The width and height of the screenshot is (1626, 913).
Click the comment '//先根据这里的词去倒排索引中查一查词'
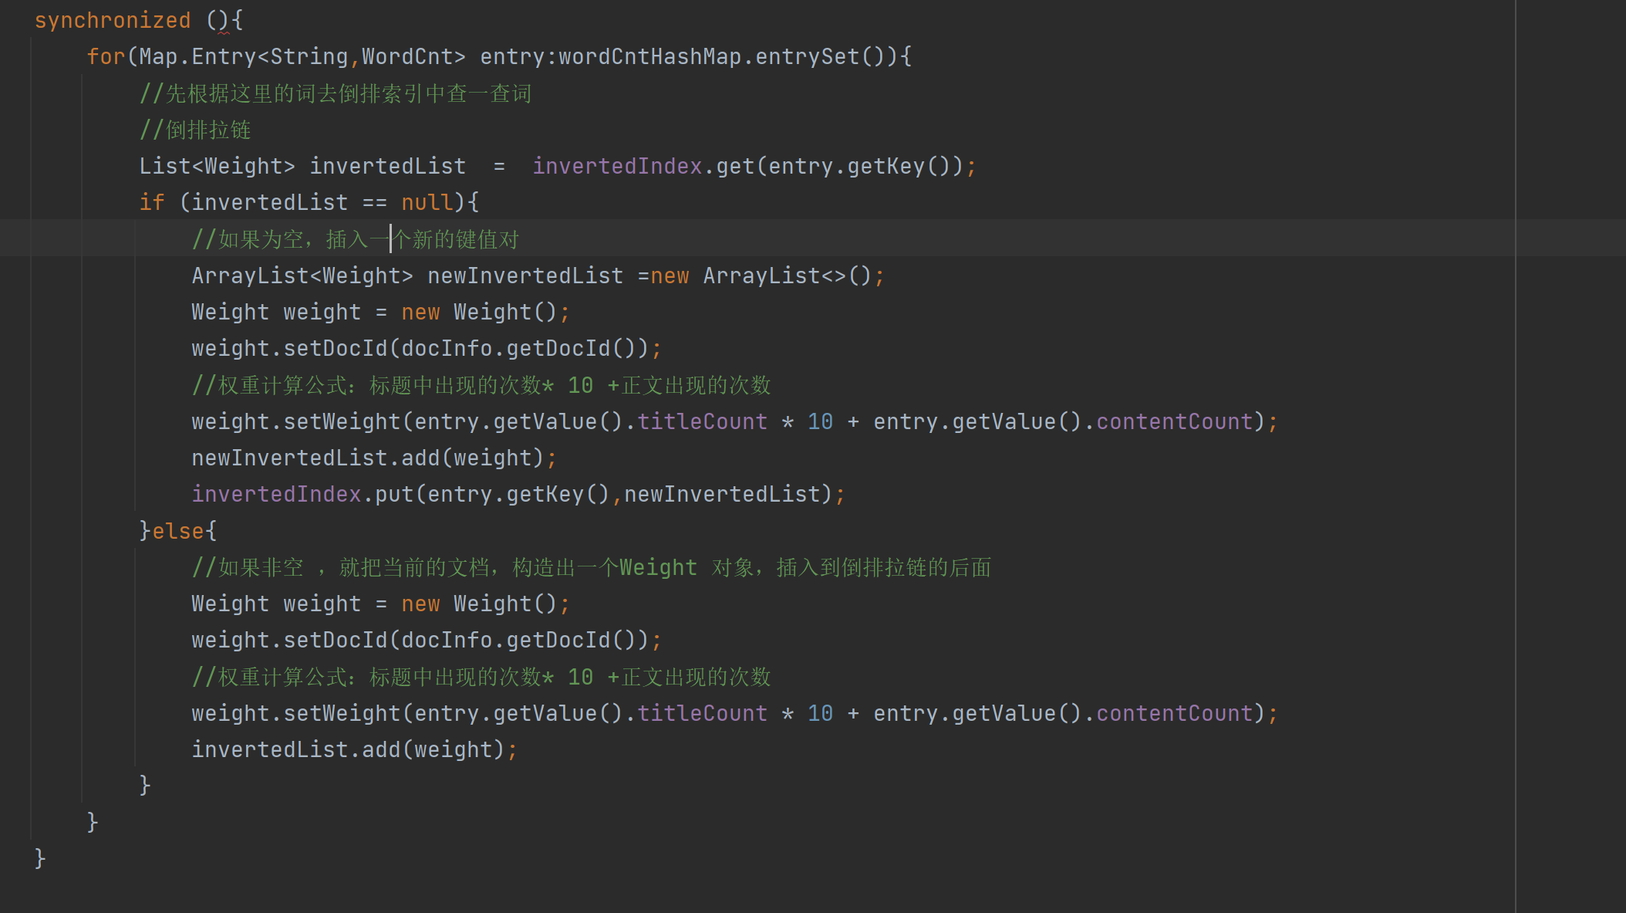[336, 93]
